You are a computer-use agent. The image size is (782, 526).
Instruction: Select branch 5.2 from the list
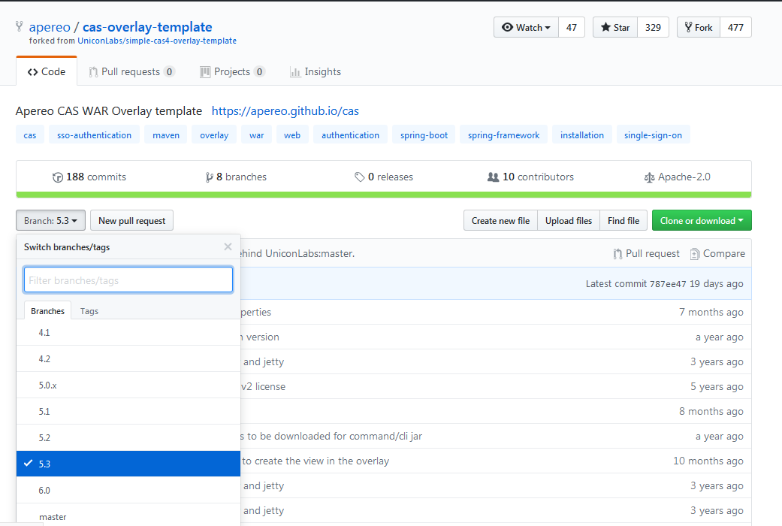128,437
